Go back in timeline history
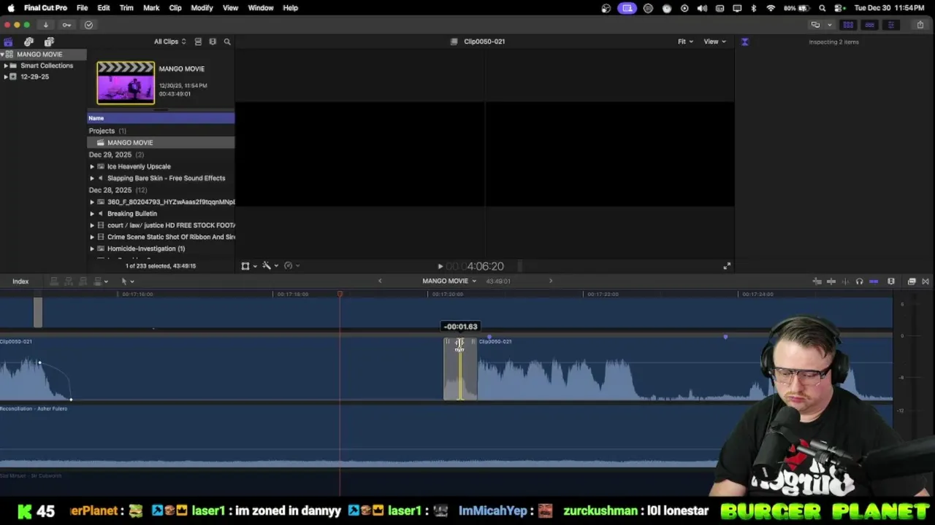Screen dimensions: 935x525 [380, 281]
